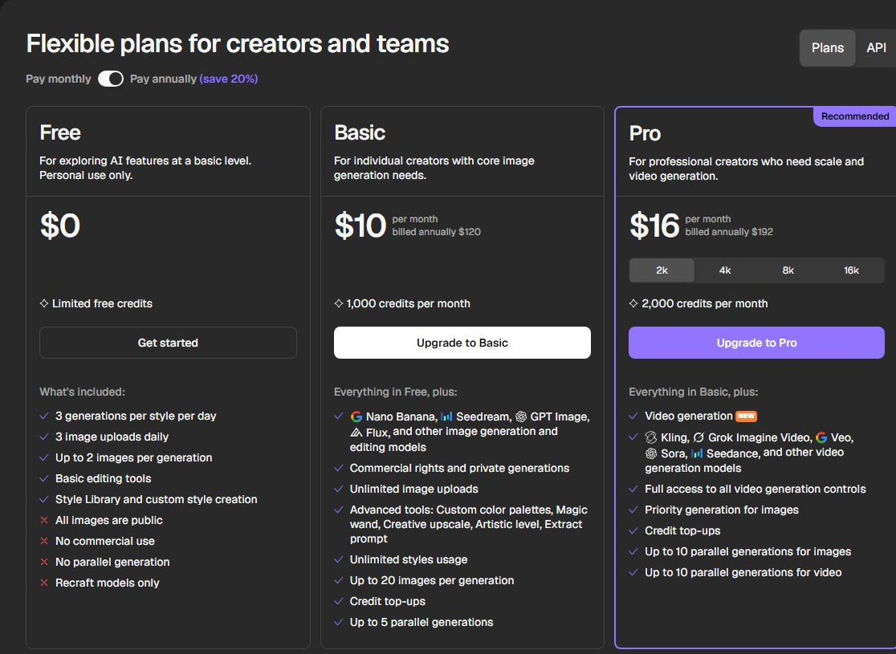
Task: Click the Grok Imagine Video icon
Action: pos(698,437)
